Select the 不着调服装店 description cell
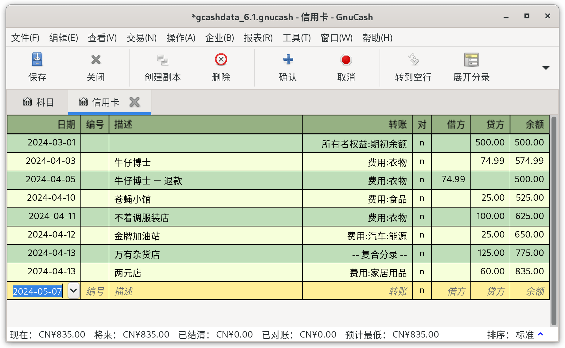The width and height of the screenshot is (565, 348). [206, 217]
